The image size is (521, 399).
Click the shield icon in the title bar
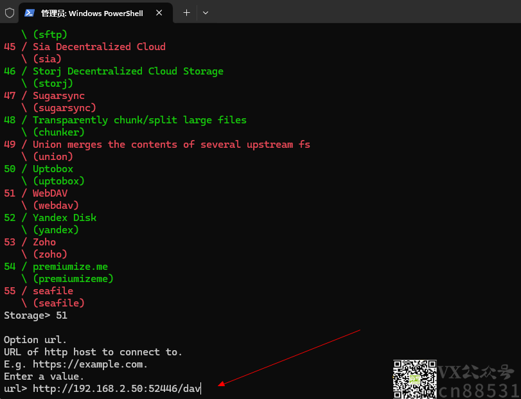(x=10, y=13)
